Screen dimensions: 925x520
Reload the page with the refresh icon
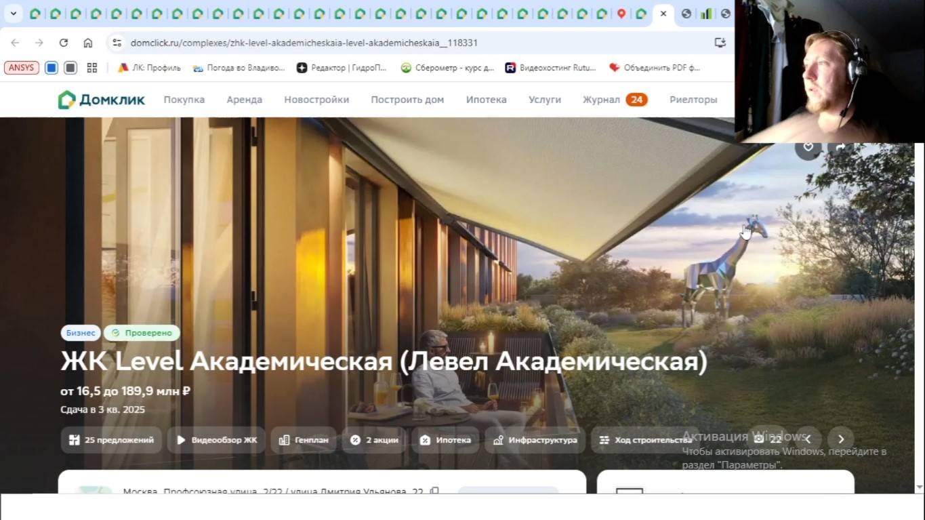(x=64, y=43)
